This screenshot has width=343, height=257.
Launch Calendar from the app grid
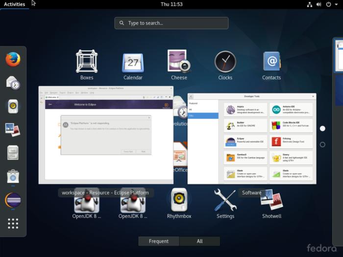pyautogui.click(x=133, y=65)
